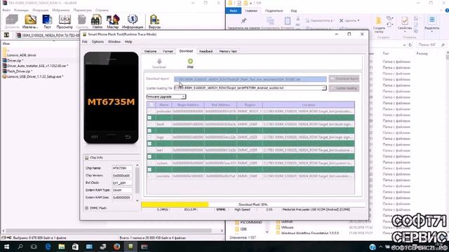
Task: Open the Options menu in Flash Tool
Action: click(98, 42)
